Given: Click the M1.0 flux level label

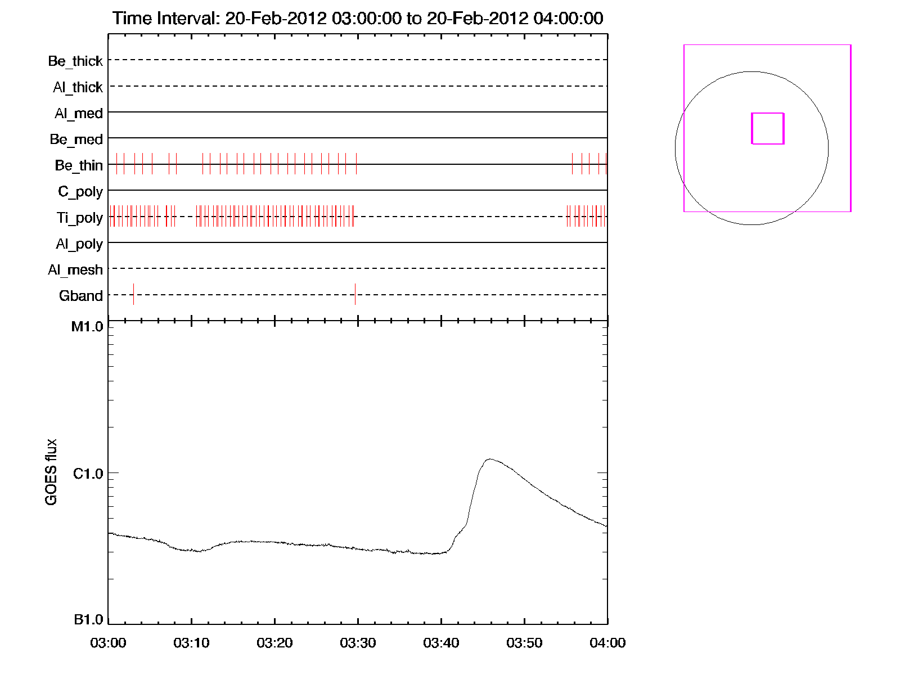Looking at the screenshot, I should click(87, 327).
